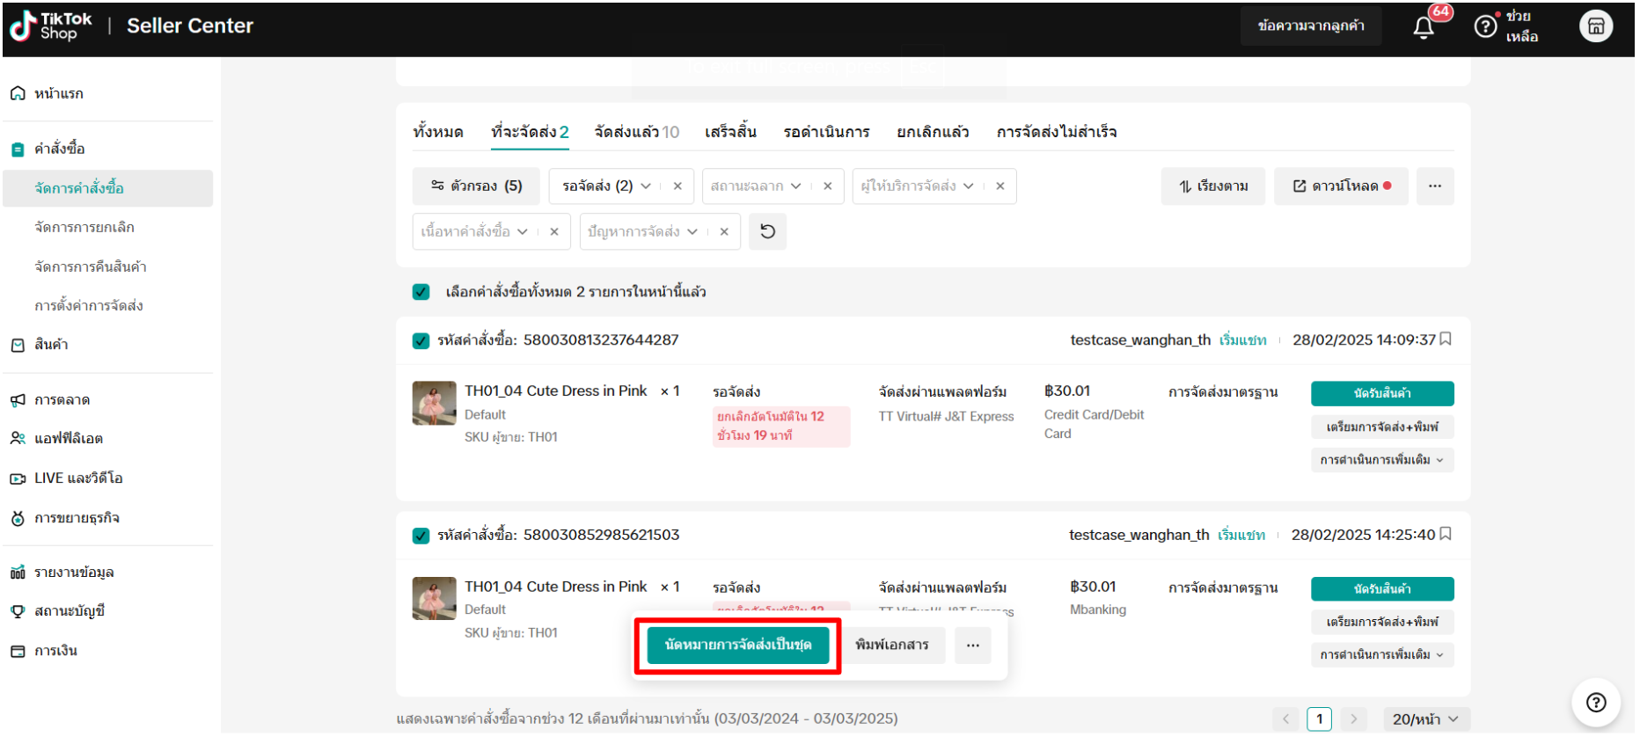Clear the ปัญหาการจัดส่ง filter with X

724,231
